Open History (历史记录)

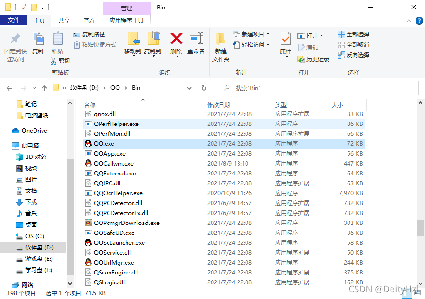point(314,59)
